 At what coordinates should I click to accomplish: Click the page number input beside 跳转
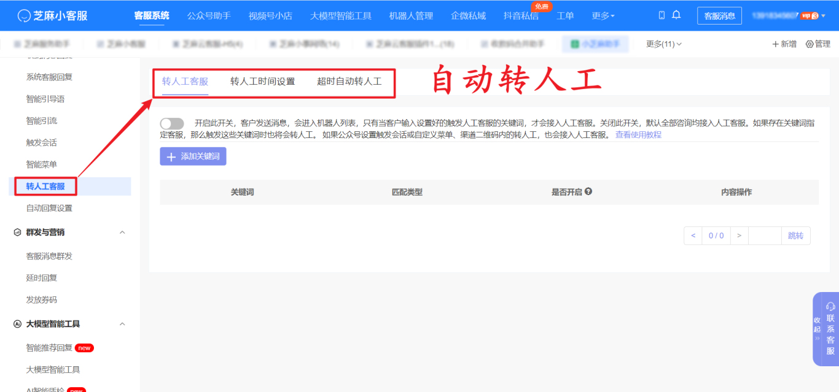765,235
